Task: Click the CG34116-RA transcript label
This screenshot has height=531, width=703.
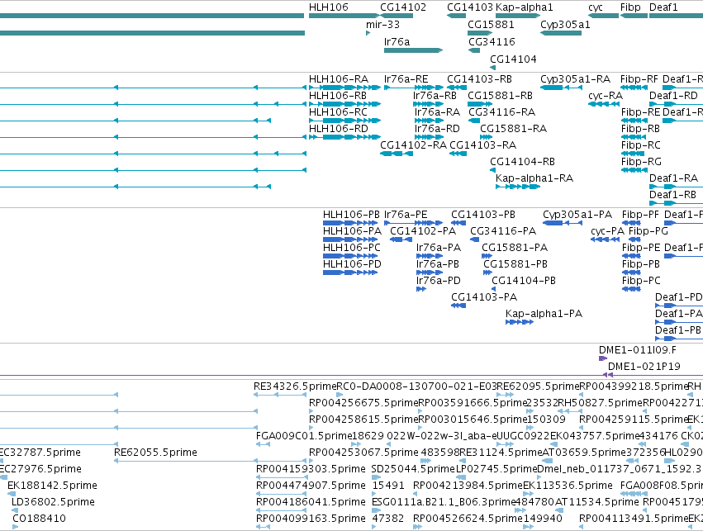Action: pos(501,112)
